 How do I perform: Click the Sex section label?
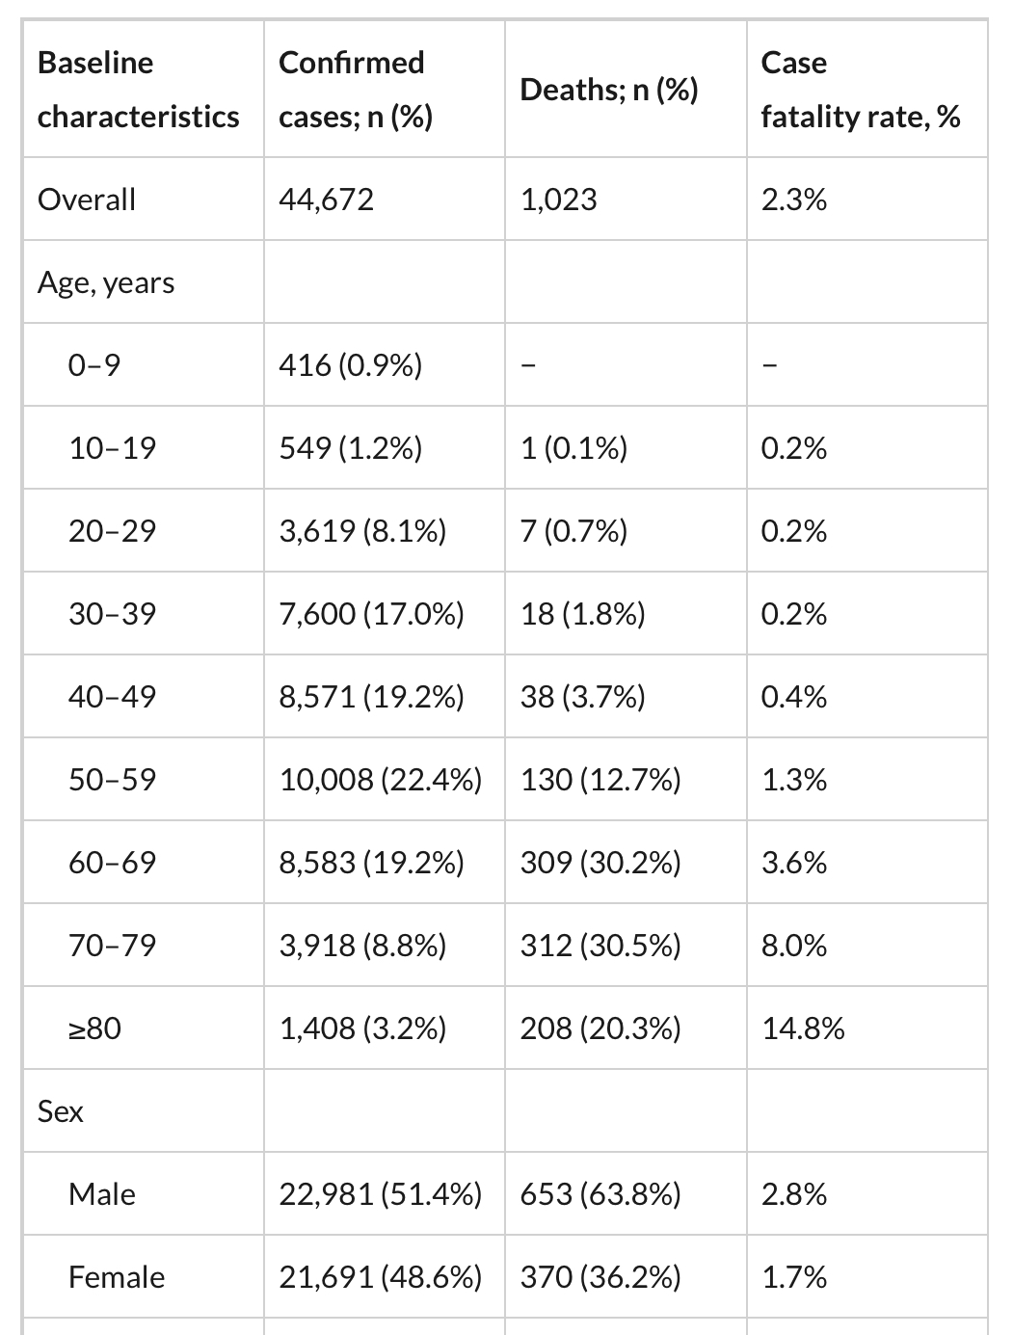(x=60, y=1111)
